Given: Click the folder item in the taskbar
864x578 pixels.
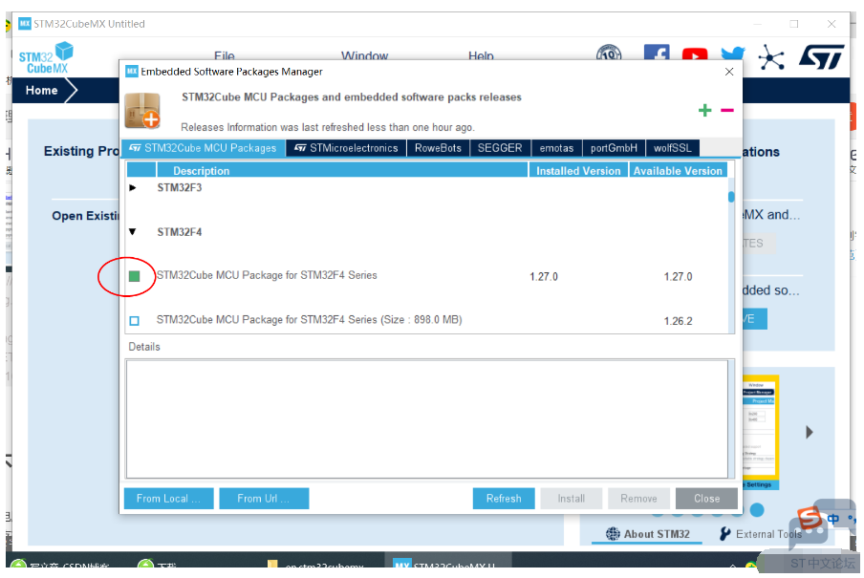Looking at the screenshot, I should tap(317, 566).
